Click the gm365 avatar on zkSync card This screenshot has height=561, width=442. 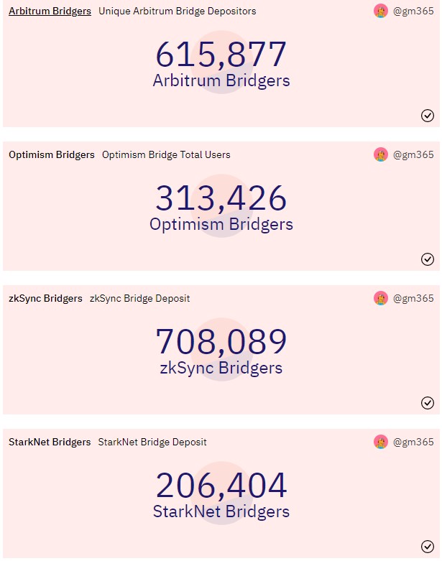(381, 298)
